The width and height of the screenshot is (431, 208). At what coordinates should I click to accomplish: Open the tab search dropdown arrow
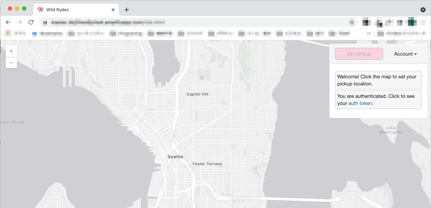pyautogui.click(x=423, y=10)
